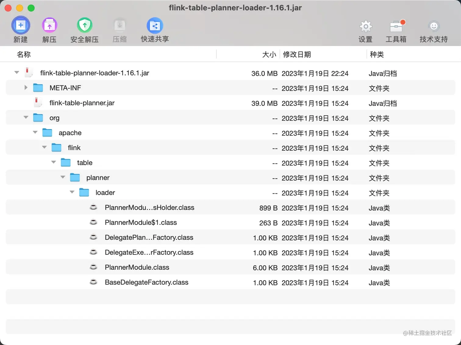
Task: Click the Java class icon beside PlannerModule.class
Action: pyautogui.click(x=93, y=267)
